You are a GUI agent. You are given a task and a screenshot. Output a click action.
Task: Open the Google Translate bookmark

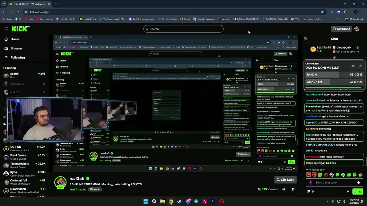[x=204, y=19]
